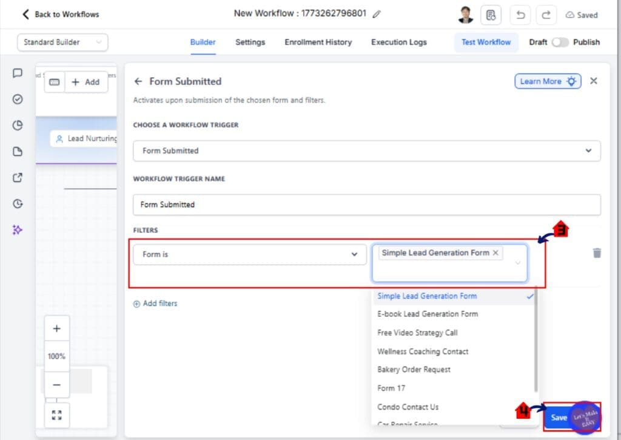
Task: Expand the Form Submitted trigger dropdown
Action: [367, 151]
